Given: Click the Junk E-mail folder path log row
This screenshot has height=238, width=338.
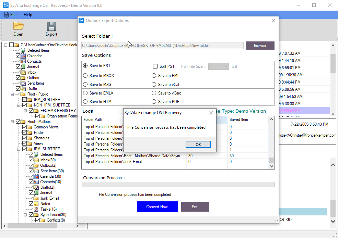Looking at the screenshot, I should (x=175, y=162).
